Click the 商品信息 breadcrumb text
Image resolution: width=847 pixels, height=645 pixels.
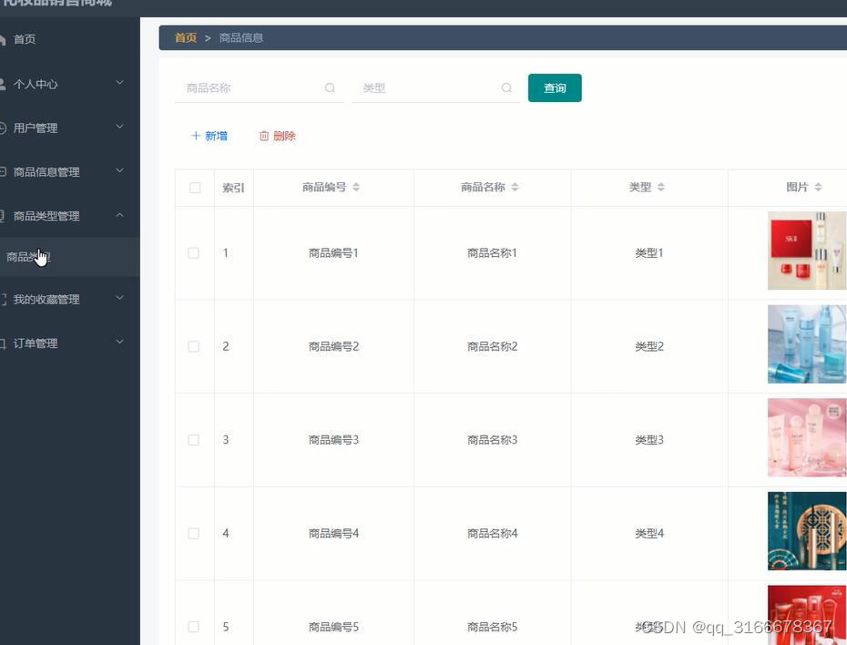(x=241, y=38)
